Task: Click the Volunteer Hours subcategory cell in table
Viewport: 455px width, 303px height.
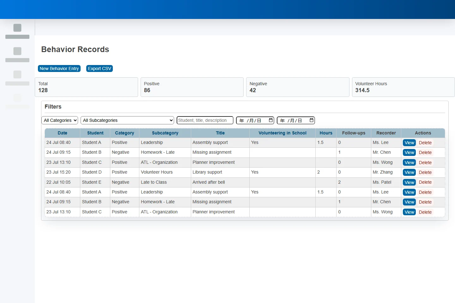Action: [165, 172]
